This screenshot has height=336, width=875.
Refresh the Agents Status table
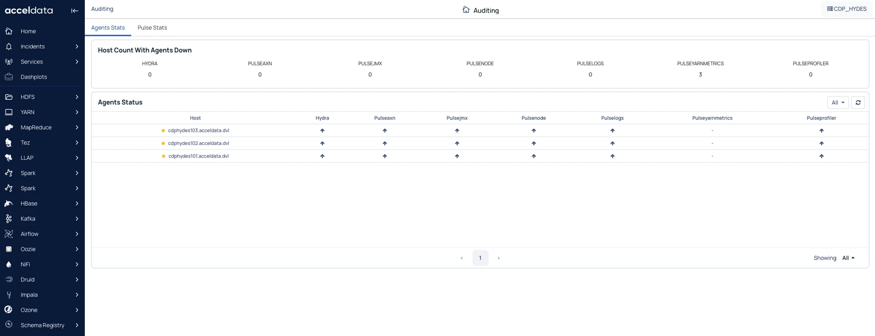[x=858, y=103]
